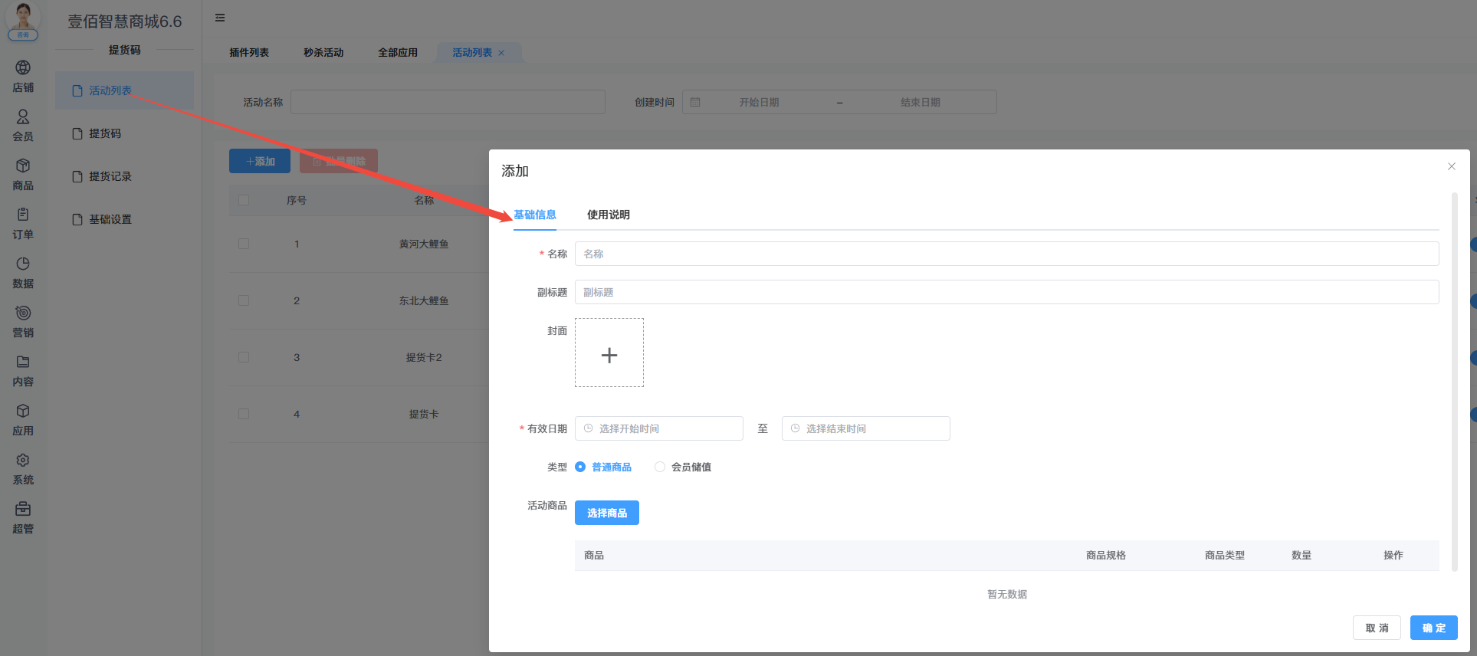1477x656 pixels.
Task: Switch to the 全部应用 tab
Action: [398, 53]
